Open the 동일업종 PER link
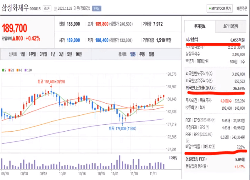250x180 pixels. 196,159
